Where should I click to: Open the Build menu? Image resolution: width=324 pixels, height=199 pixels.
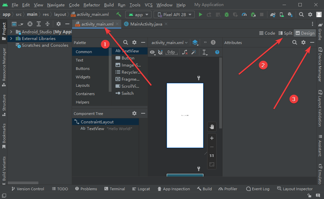(x=109, y=5)
